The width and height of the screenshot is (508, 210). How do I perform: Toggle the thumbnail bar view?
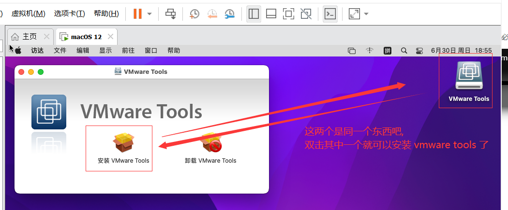point(271,14)
